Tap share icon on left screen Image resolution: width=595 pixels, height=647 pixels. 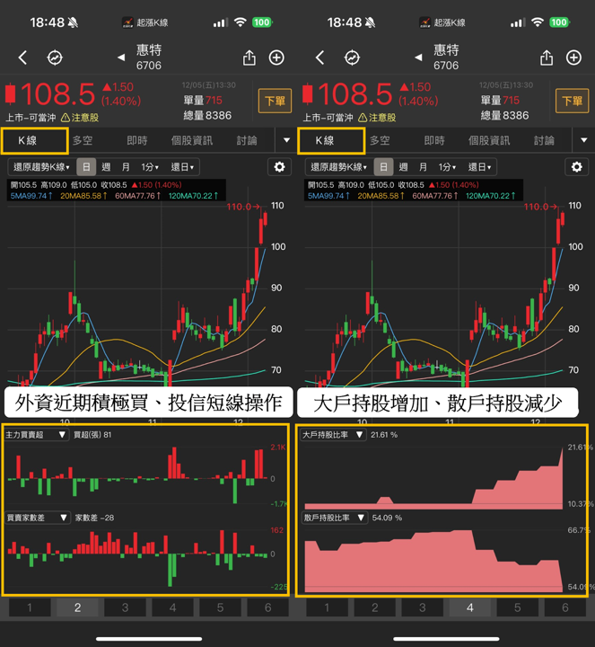249,58
